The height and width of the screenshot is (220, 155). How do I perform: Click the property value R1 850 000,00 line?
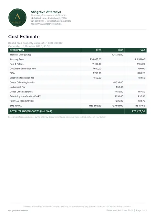click(35, 43)
